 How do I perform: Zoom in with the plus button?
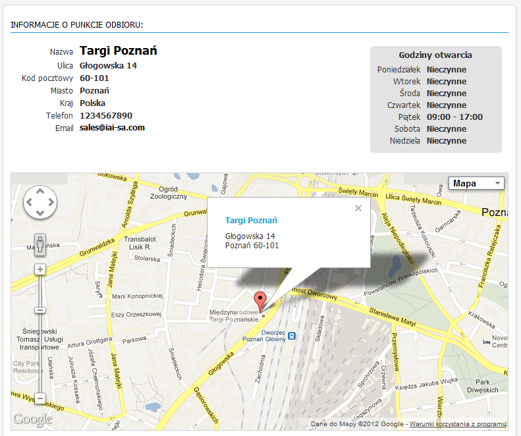(x=40, y=269)
